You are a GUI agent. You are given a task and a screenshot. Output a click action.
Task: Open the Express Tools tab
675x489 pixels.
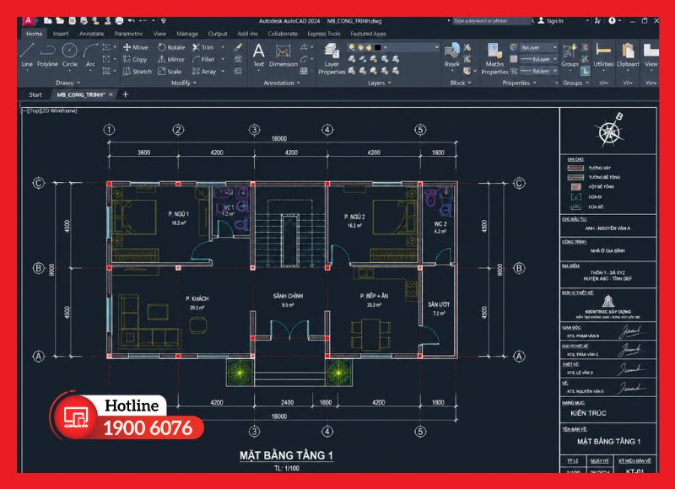(324, 34)
